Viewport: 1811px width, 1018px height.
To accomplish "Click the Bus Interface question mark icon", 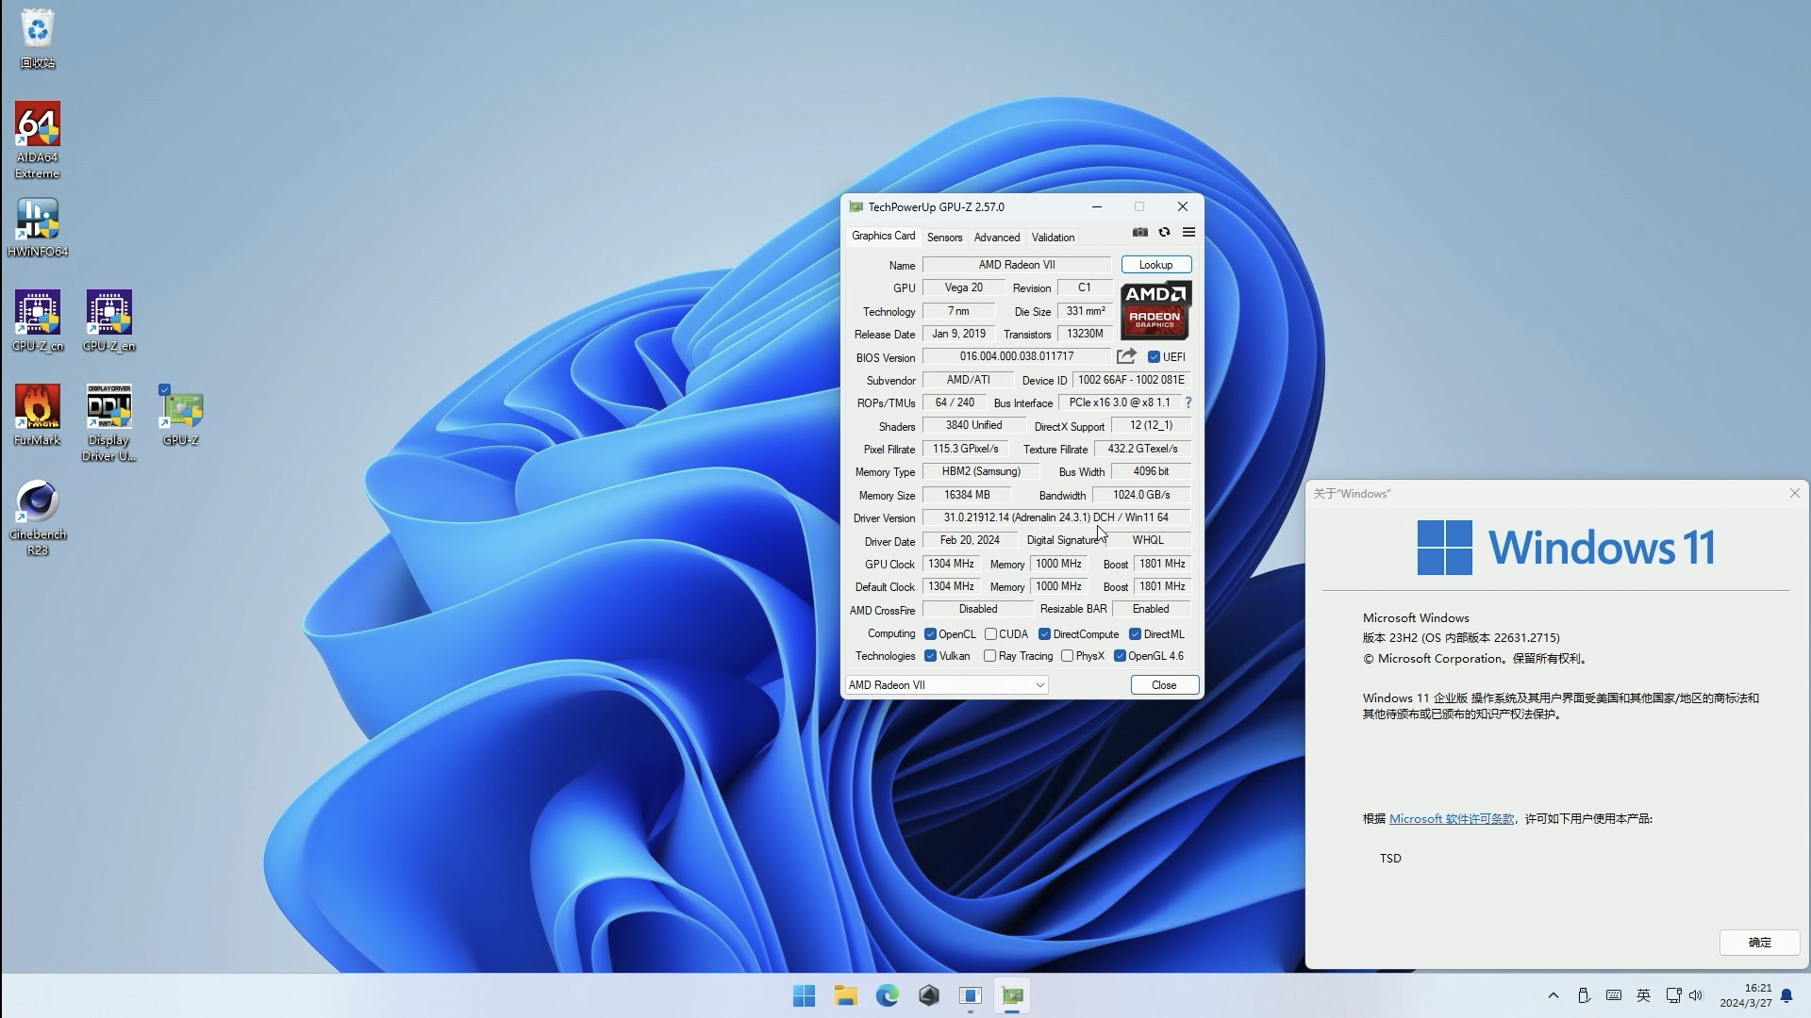I will click(x=1188, y=402).
